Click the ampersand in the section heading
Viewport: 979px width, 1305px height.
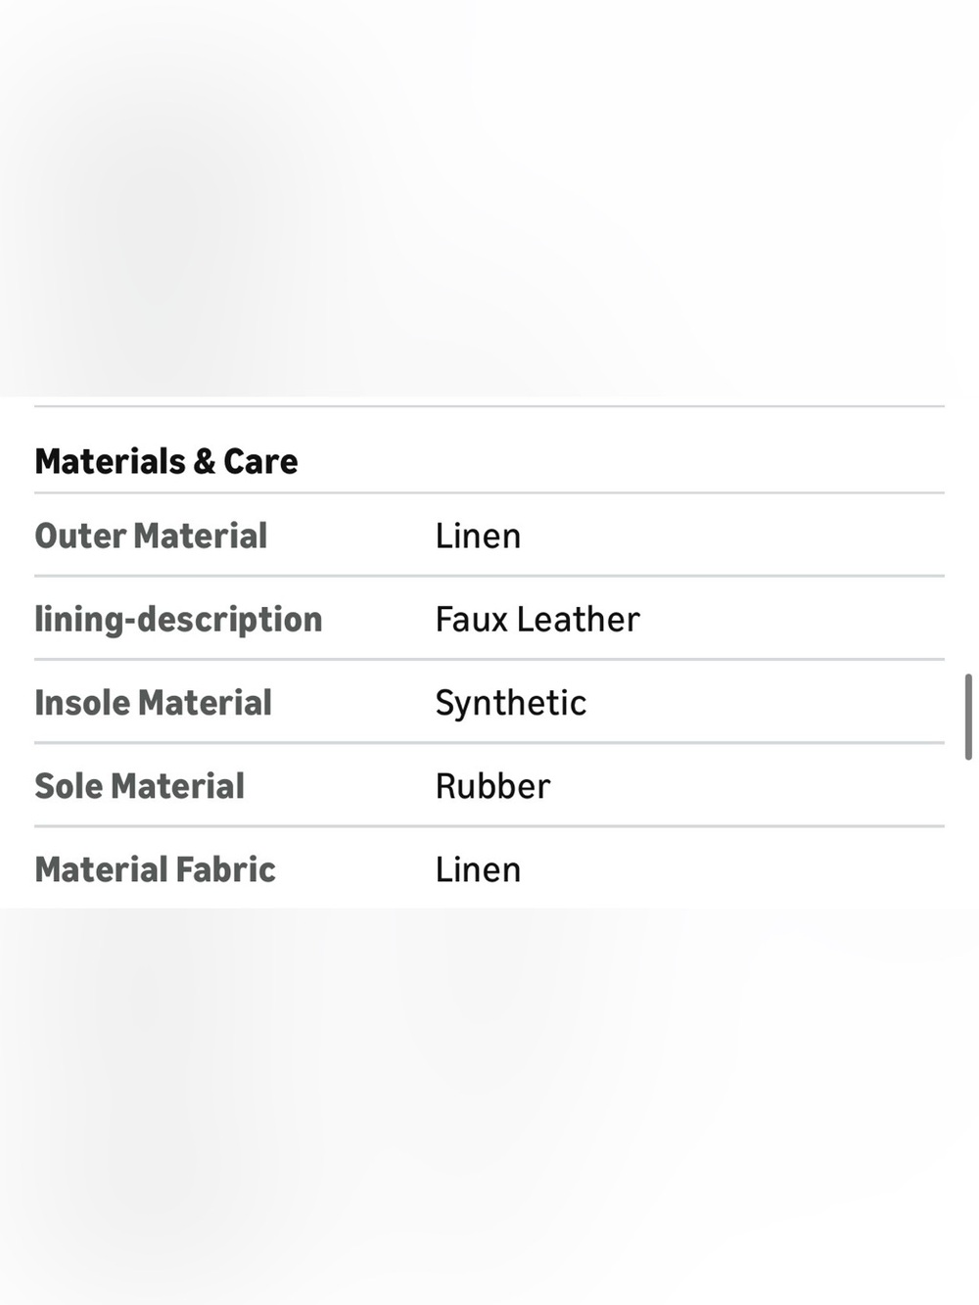205,461
